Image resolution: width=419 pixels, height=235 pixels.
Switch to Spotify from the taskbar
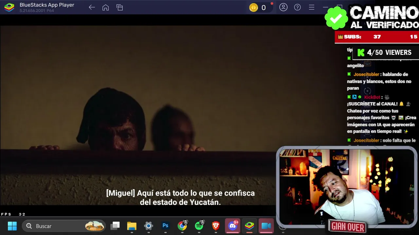point(199,226)
